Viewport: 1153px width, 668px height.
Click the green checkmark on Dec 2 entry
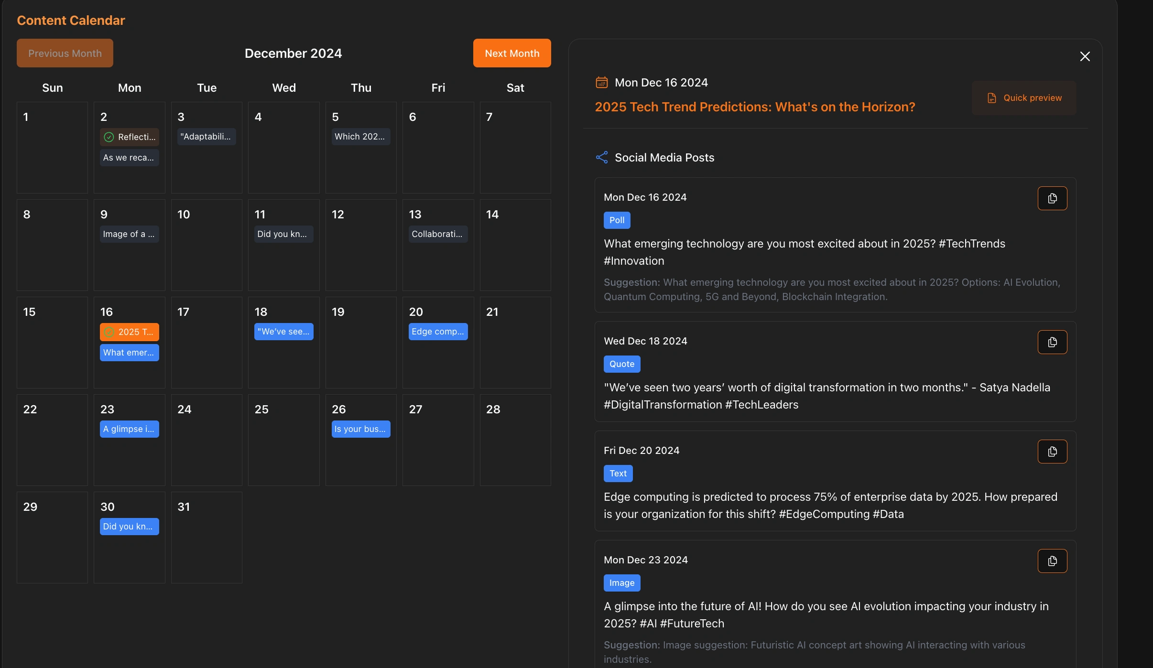(x=109, y=137)
